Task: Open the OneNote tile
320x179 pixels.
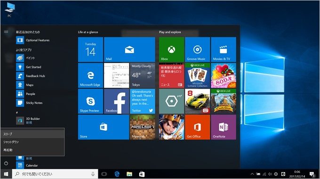Action: tap(224, 127)
